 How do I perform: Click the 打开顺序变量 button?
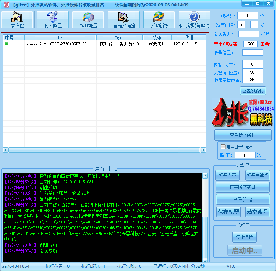click(x=243, y=187)
